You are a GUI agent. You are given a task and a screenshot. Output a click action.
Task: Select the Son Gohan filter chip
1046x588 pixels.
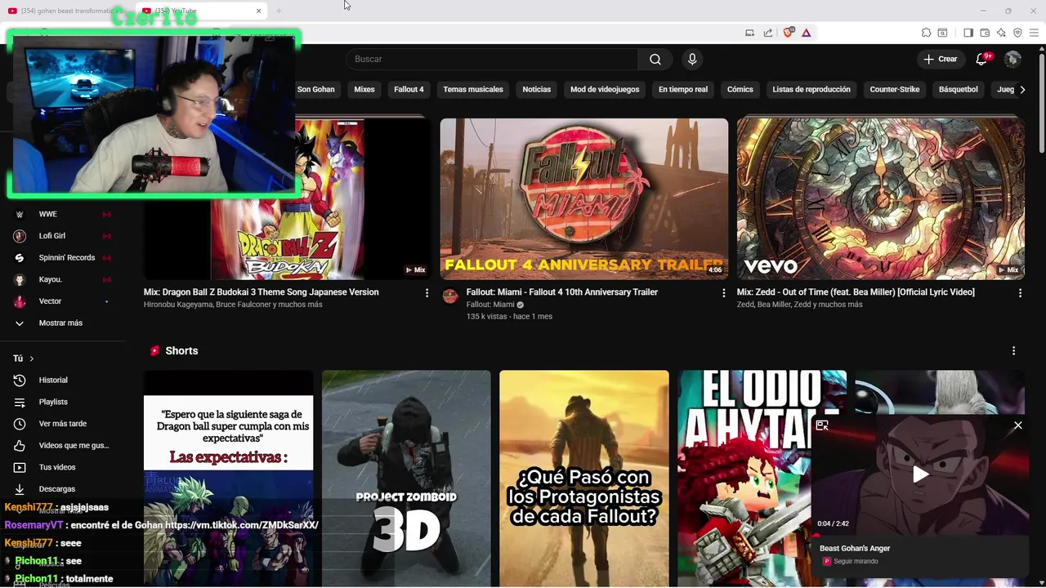tap(316, 89)
